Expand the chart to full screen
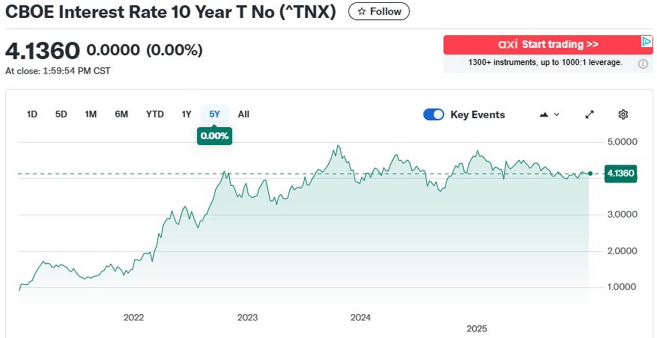The height and width of the screenshot is (338, 657). tap(589, 114)
